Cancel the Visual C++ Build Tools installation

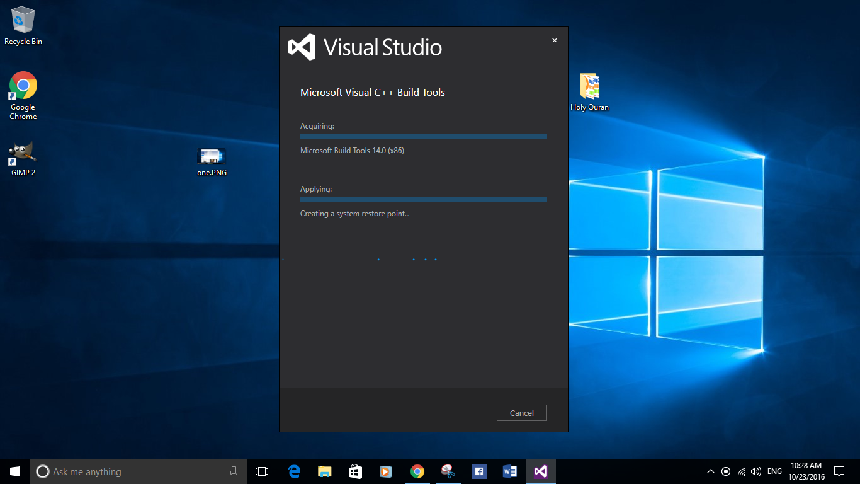tap(521, 413)
